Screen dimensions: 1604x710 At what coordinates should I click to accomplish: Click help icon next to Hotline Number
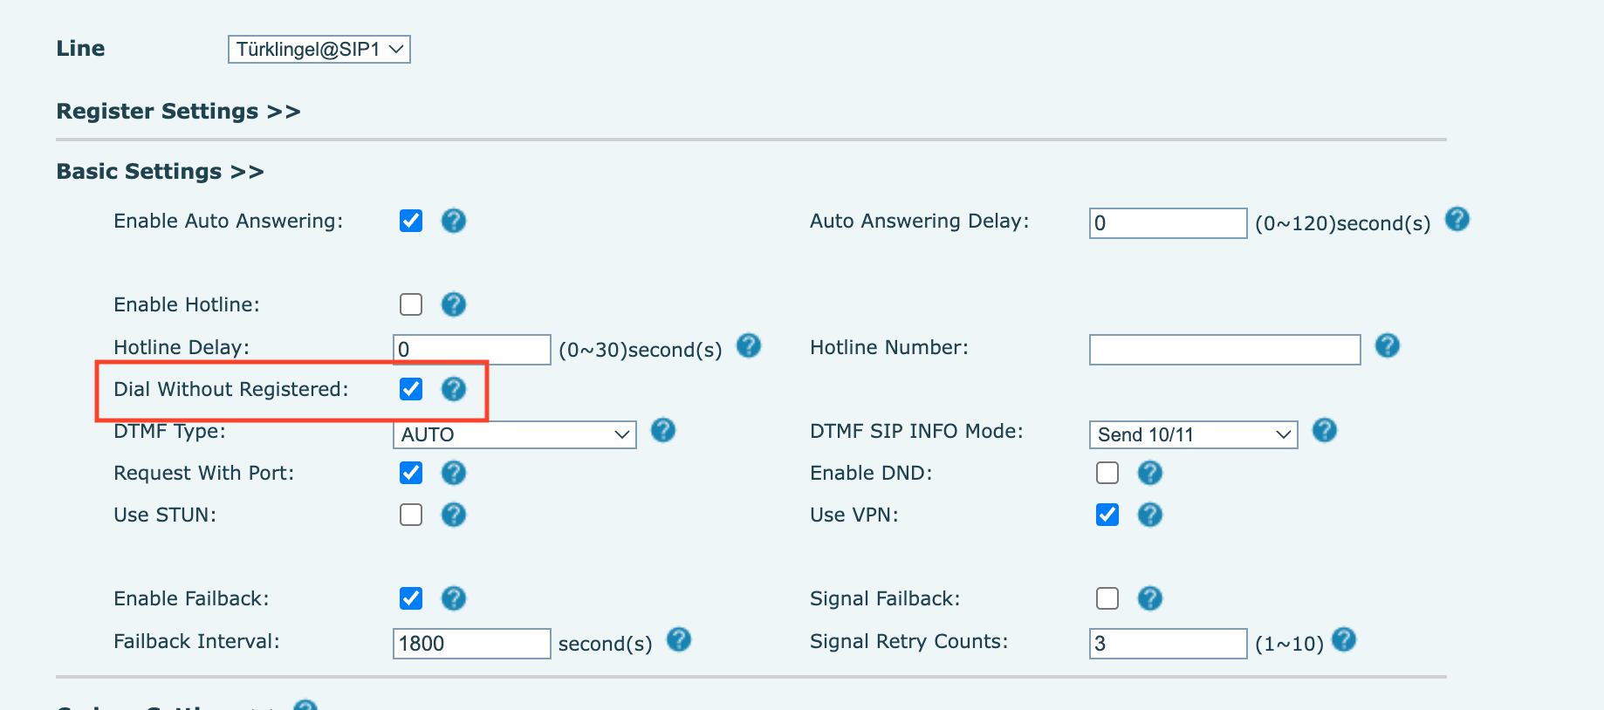point(1387,346)
